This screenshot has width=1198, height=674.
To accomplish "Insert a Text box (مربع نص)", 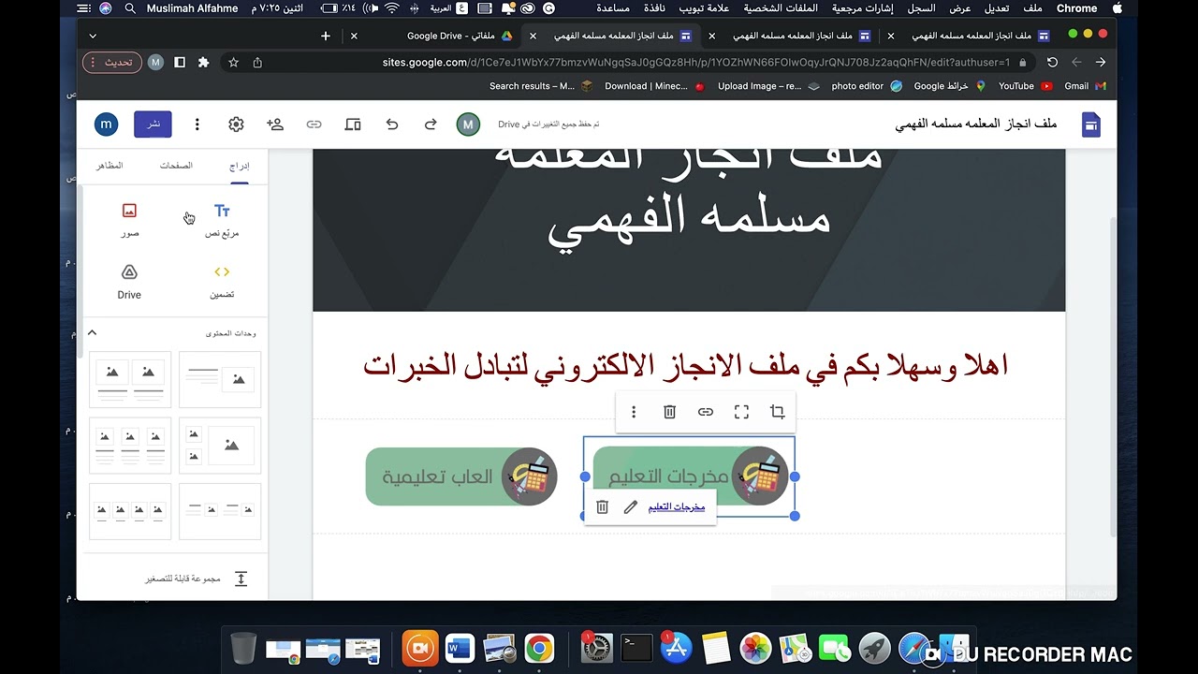I will tap(222, 220).
